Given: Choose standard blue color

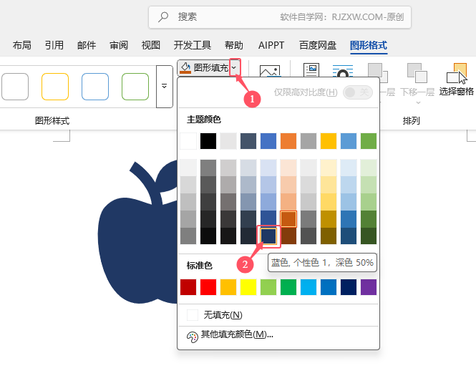Looking at the screenshot, I should pyautogui.click(x=329, y=287).
